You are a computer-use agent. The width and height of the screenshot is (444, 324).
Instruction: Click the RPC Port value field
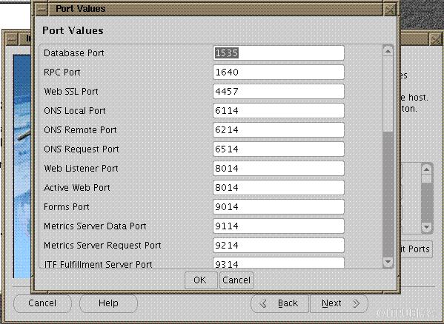pyautogui.click(x=279, y=72)
